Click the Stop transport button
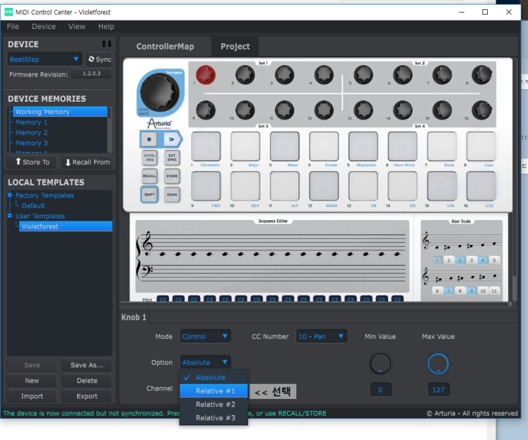This screenshot has width=528, height=440. click(149, 139)
